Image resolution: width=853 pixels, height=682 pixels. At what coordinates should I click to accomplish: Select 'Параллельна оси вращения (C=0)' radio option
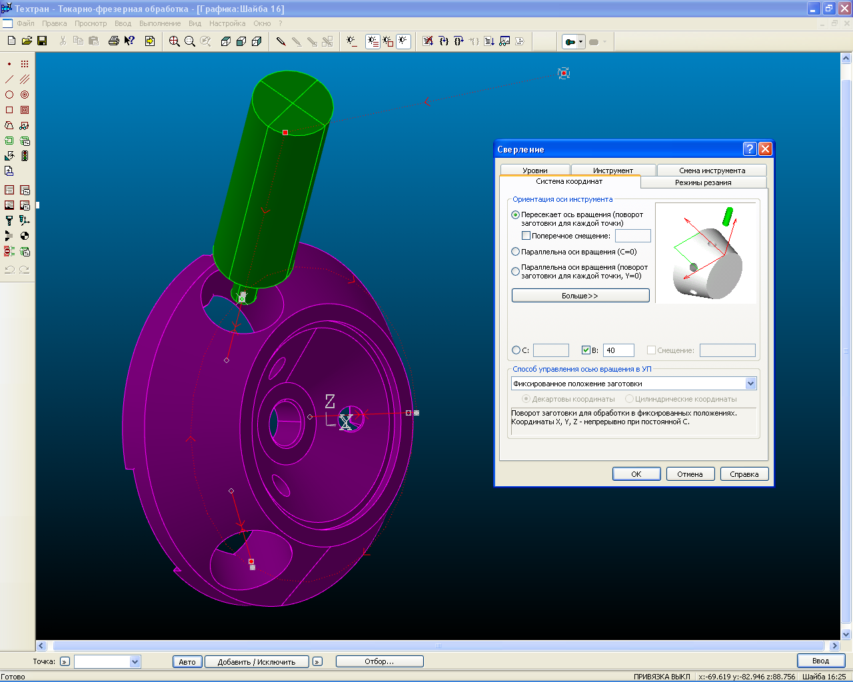click(x=516, y=252)
